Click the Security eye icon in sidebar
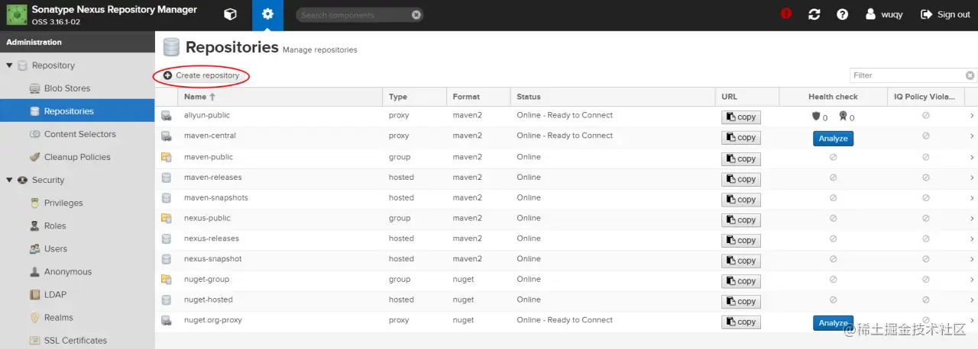978x349 pixels. pos(22,180)
